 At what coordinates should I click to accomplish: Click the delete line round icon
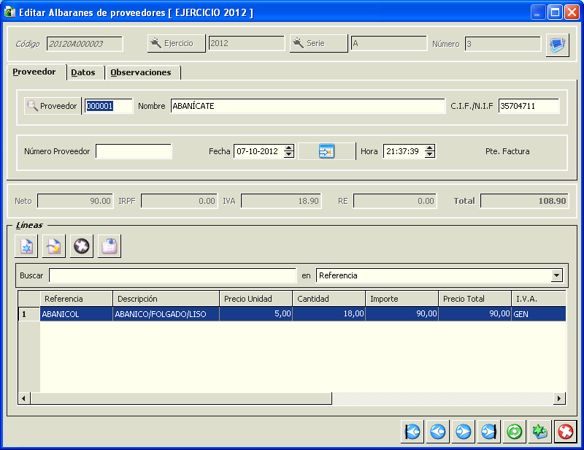82,246
